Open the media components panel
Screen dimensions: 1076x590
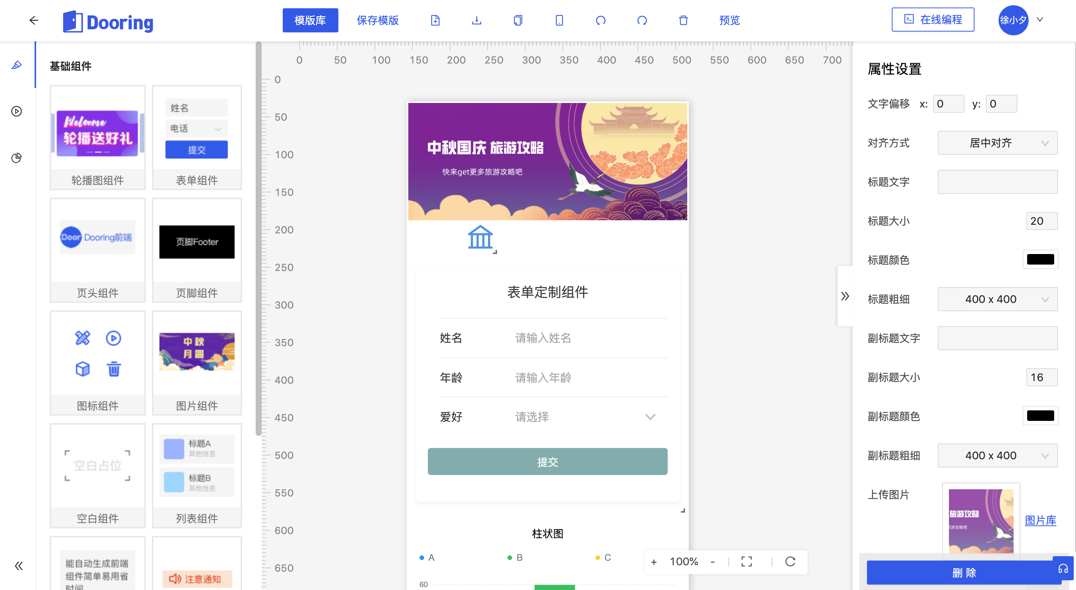click(17, 111)
